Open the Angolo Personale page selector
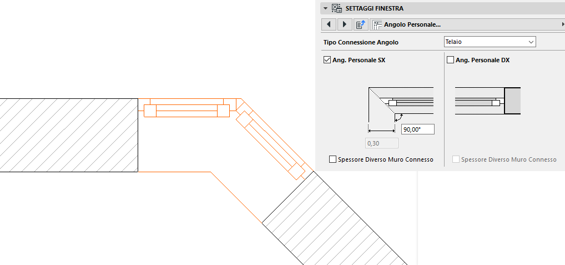Viewport: 565px width, 265px height. [467, 24]
